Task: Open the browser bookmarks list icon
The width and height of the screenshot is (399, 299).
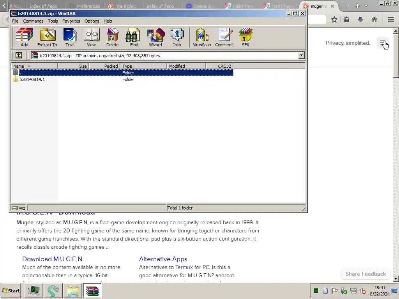Action: click(346, 19)
